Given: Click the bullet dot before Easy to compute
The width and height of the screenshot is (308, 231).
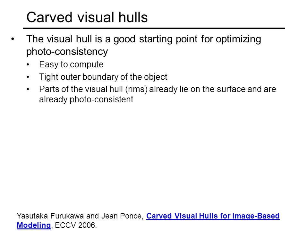Looking at the screenshot, I should pos(28,64).
